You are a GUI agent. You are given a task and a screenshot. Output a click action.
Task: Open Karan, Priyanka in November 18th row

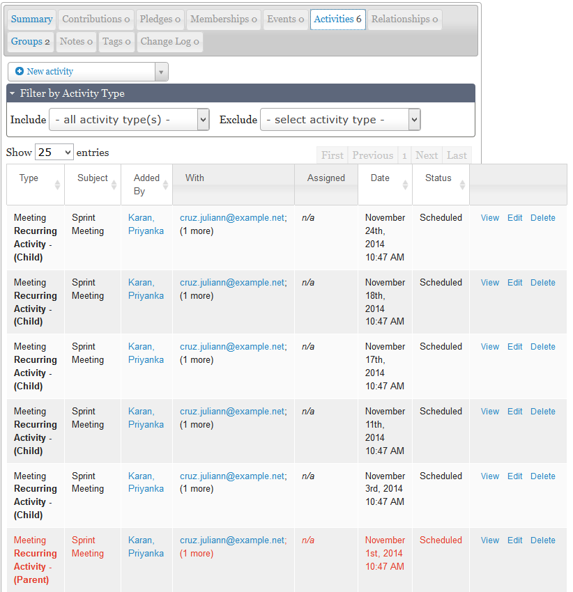click(x=146, y=289)
